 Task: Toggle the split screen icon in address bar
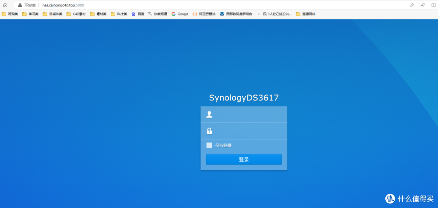click(434, 5)
